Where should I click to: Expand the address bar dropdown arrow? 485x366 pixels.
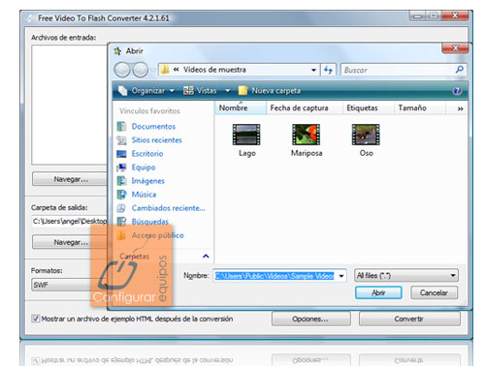coord(313,70)
